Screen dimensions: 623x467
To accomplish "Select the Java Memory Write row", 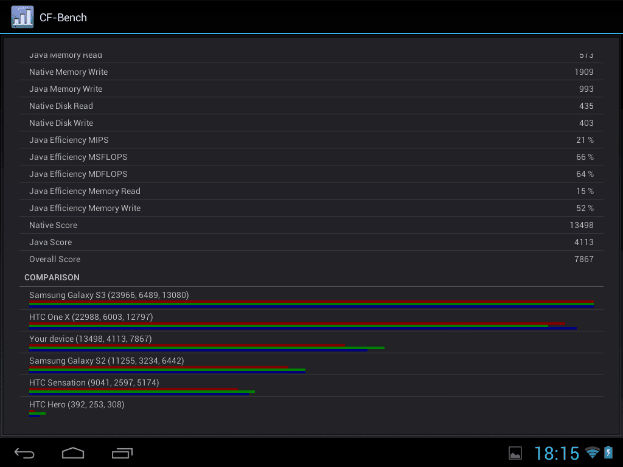I will tap(311, 89).
